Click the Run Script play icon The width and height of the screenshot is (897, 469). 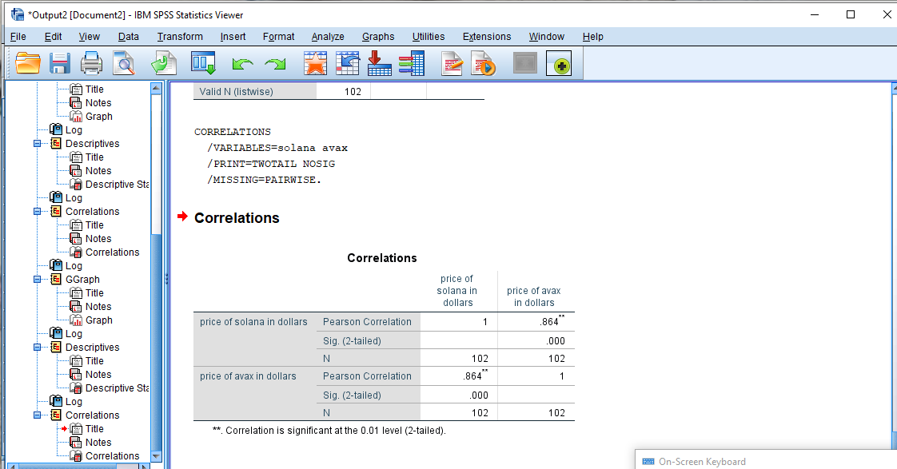pyautogui.click(x=484, y=63)
